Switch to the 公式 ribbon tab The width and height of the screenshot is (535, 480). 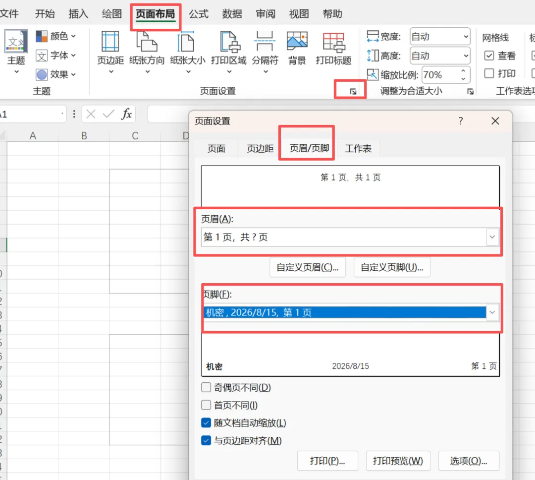tap(199, 14)
